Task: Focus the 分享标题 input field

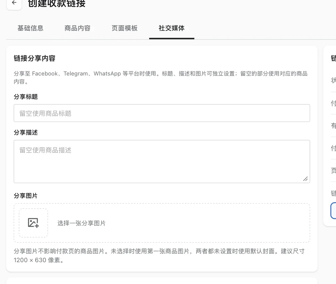Action: [162, 113]
